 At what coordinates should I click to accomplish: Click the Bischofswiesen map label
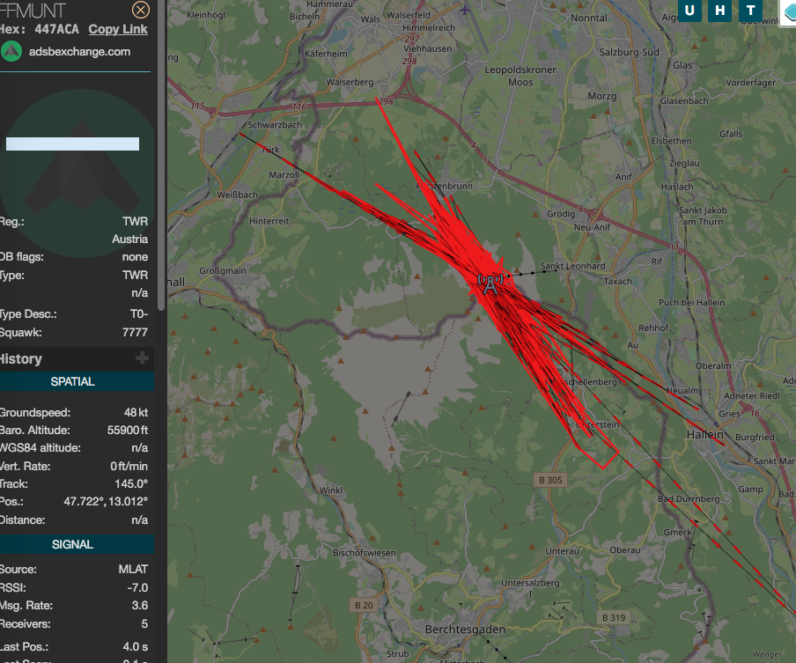[364, 553]
